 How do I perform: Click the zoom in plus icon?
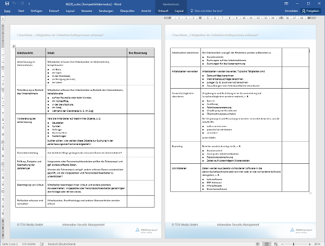point(310,243)
